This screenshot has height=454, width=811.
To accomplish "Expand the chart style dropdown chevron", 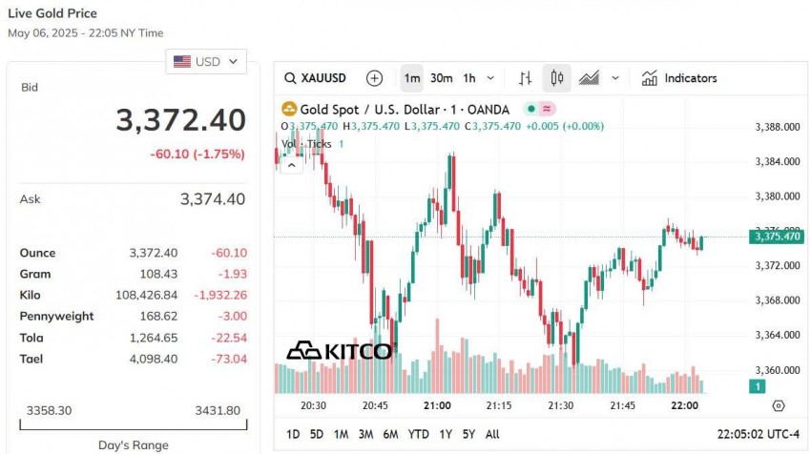I will (x=615, y=78).
